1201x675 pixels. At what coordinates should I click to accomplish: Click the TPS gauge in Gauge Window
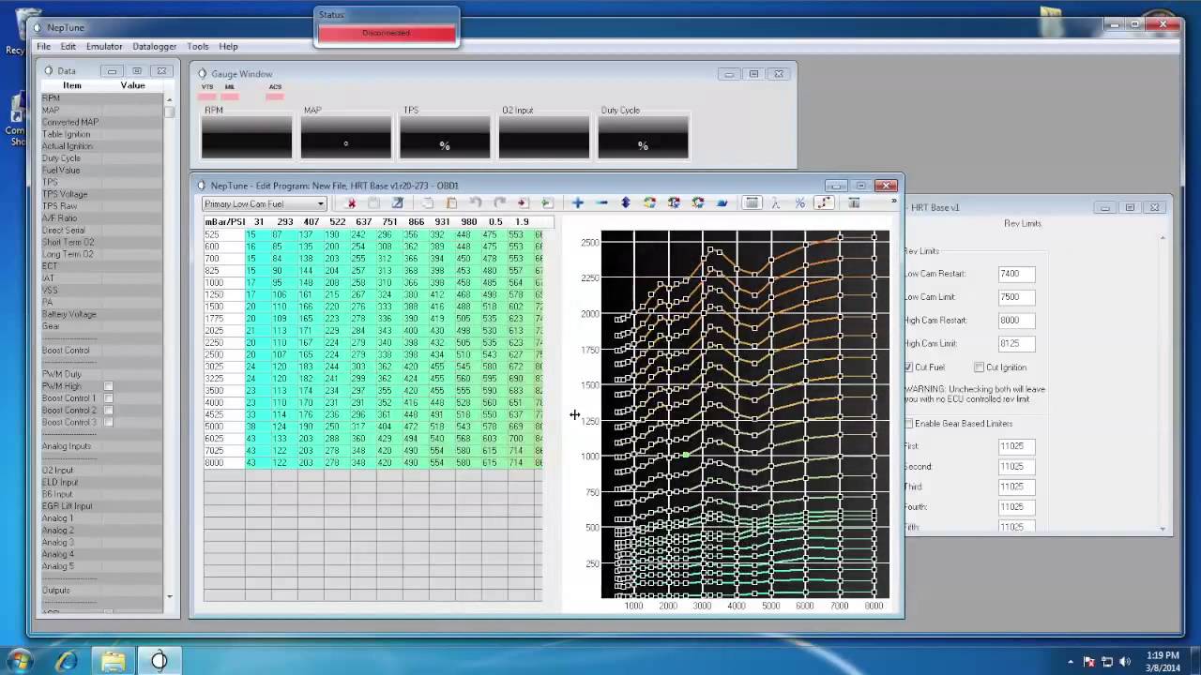(x=445, y=138)
